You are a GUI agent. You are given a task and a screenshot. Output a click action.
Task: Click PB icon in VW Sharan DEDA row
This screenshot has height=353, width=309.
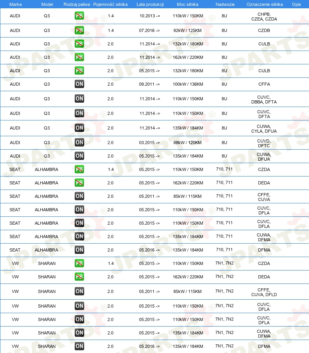(x=79, y=276)
